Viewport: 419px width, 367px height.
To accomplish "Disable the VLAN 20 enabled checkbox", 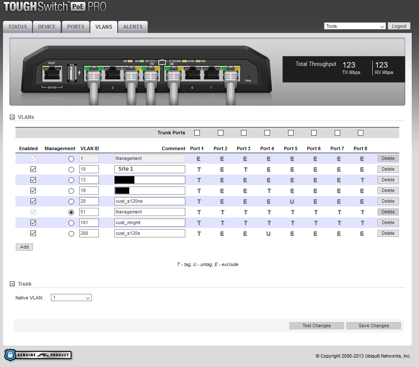I will tap(33, 201).
